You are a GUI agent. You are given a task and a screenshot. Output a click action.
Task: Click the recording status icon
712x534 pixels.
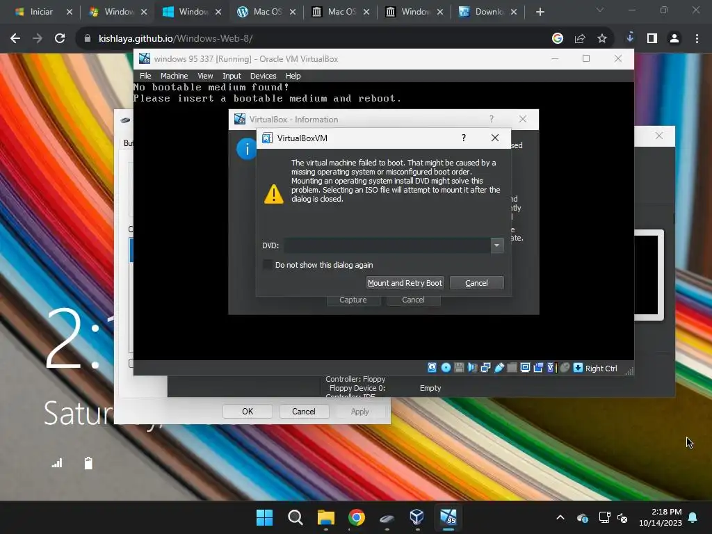coord(539,368)
